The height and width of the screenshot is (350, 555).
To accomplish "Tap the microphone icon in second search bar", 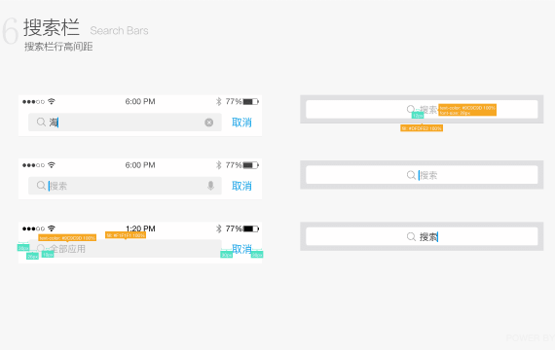I will point(210,186).
